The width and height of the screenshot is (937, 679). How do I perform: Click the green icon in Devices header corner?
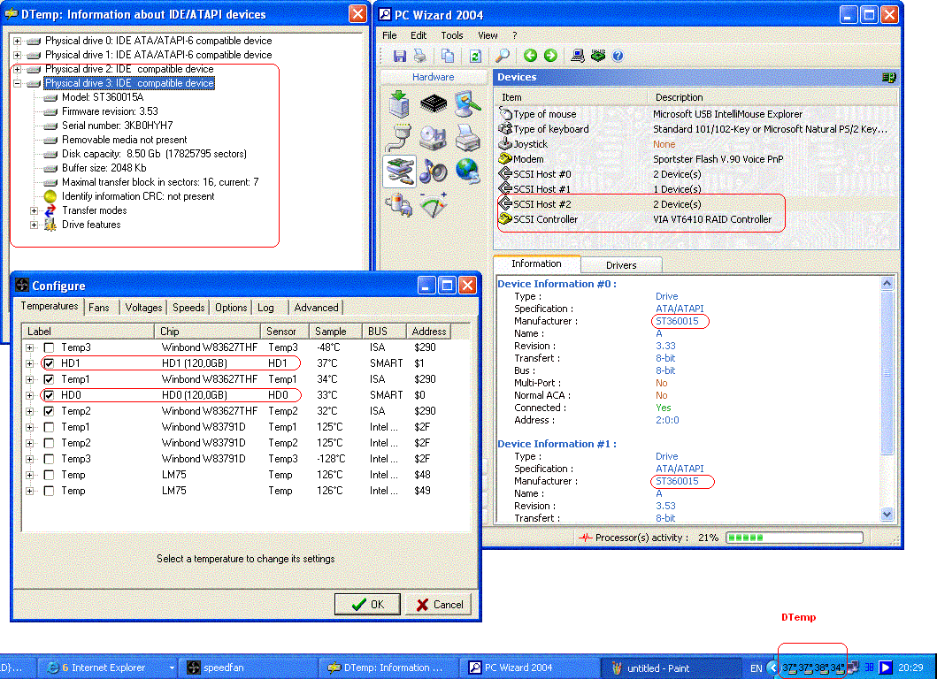click(888, 77)
